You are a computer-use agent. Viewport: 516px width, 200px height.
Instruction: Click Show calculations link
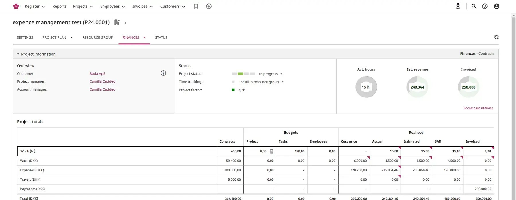(x=478, y=108)
